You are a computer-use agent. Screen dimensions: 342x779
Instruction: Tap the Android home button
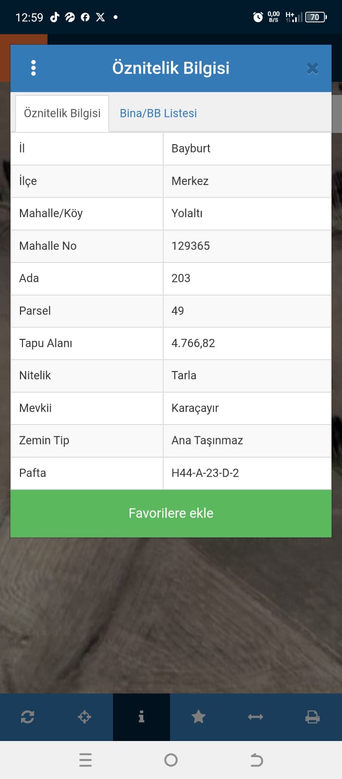pos(171,760)
